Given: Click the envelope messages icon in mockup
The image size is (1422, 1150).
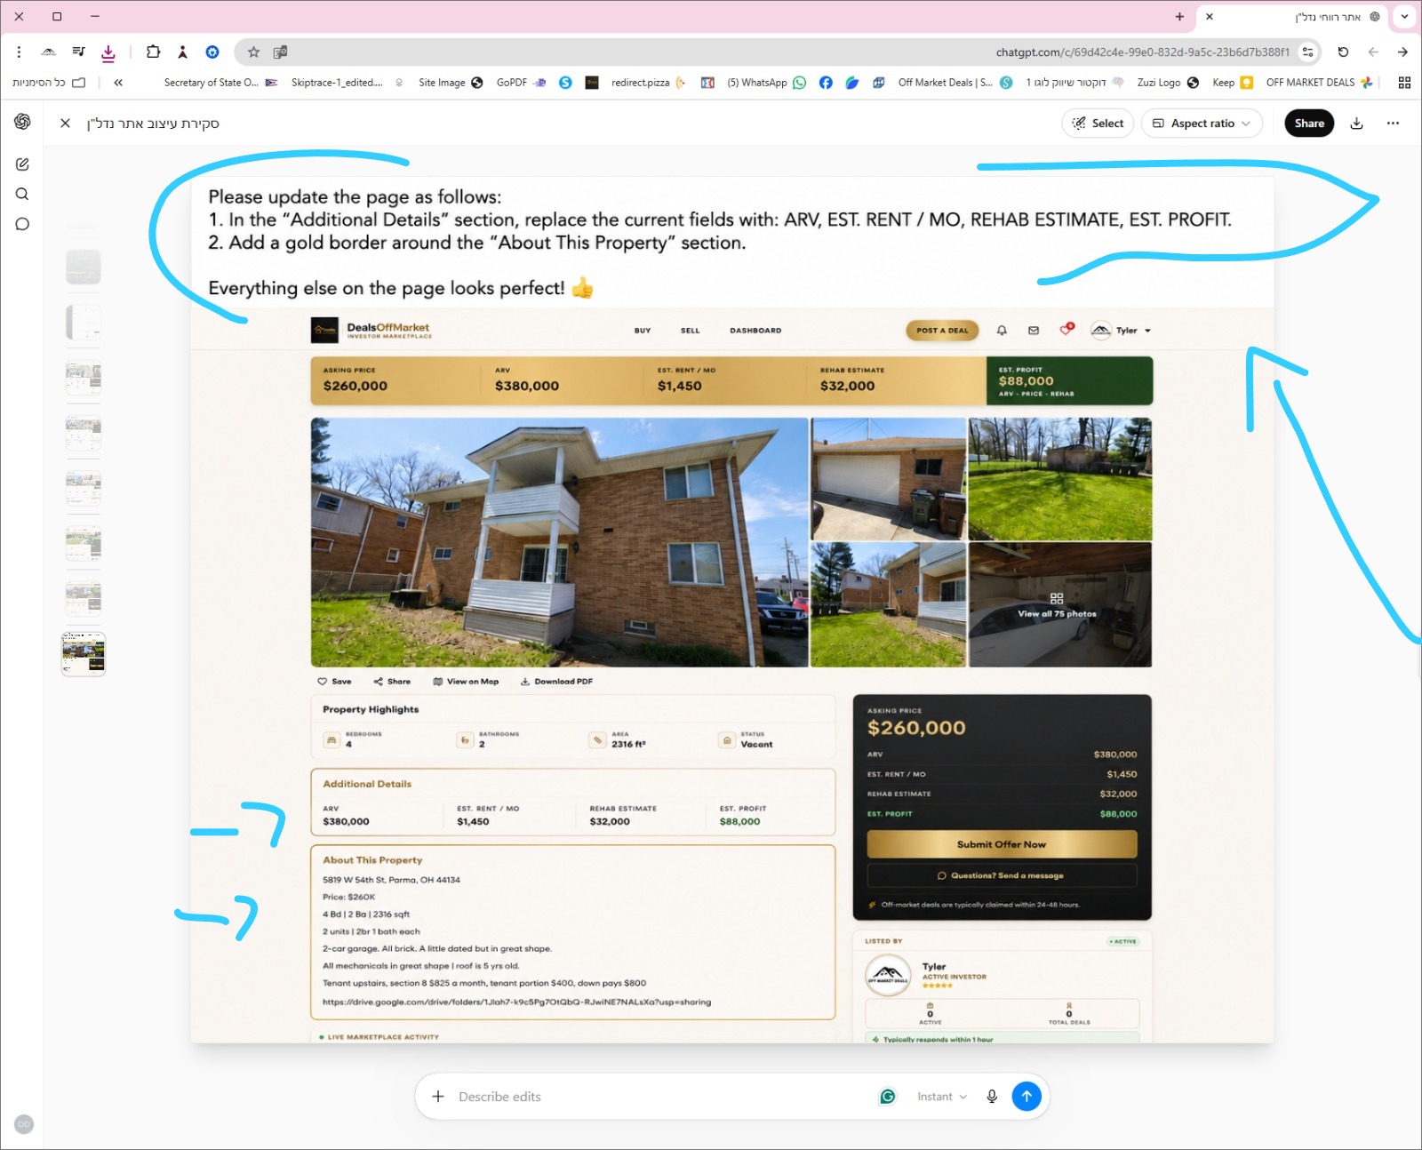Looking at the screenshot, I should click(1034, 331).
